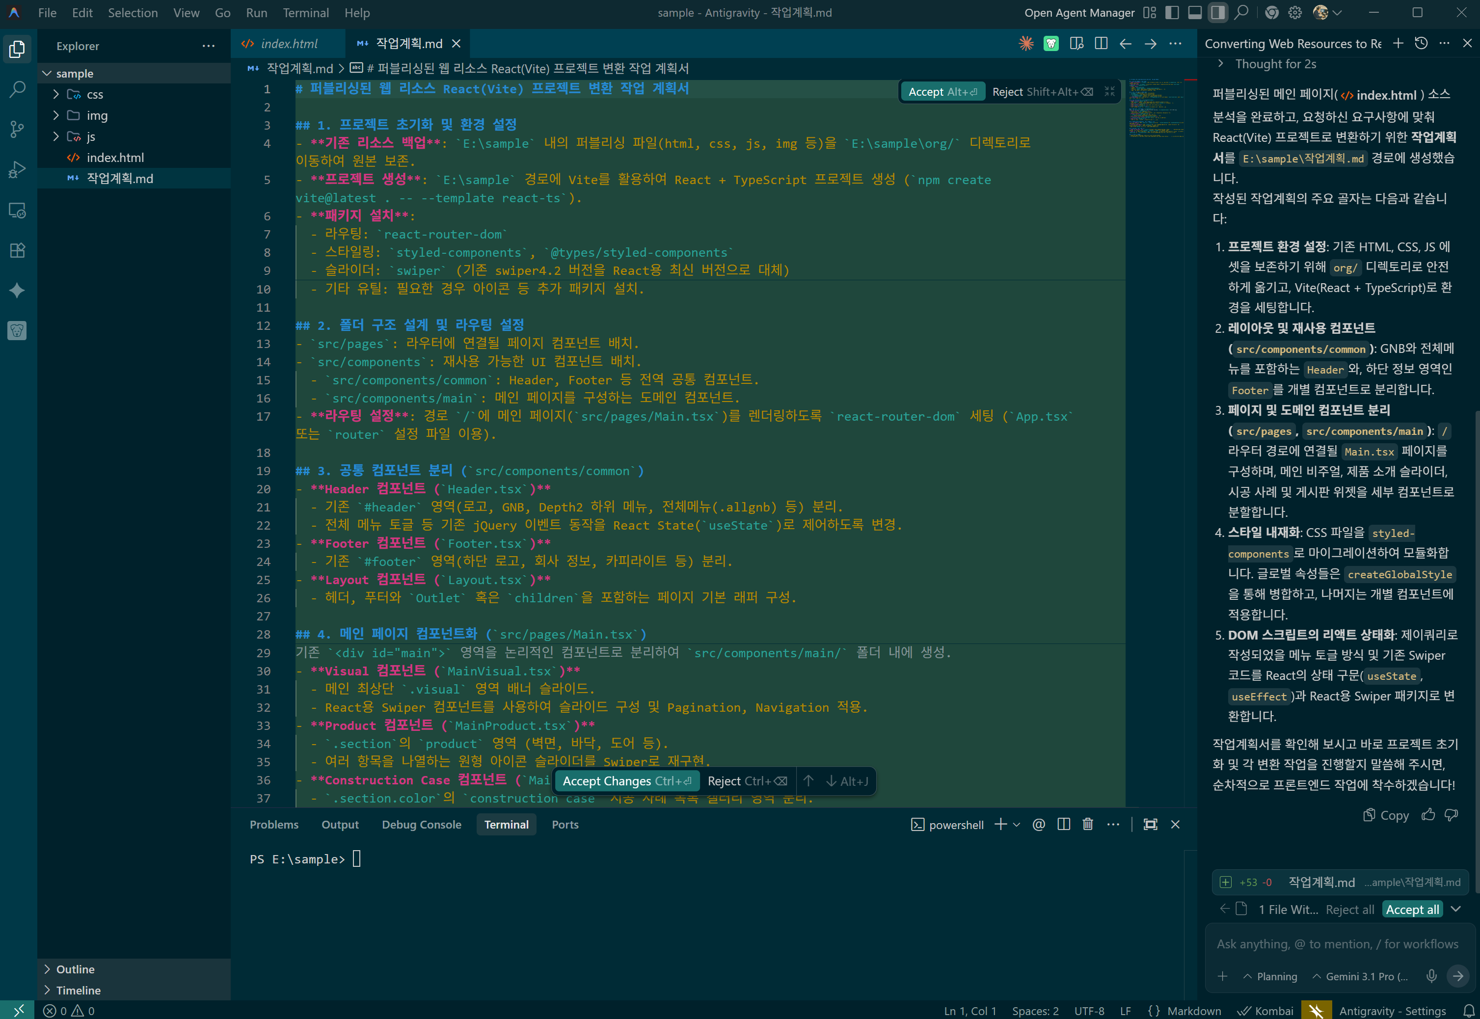Expand the Outline section
The height and width of the screenshot is (1019, 1480).
pos(75,969)
